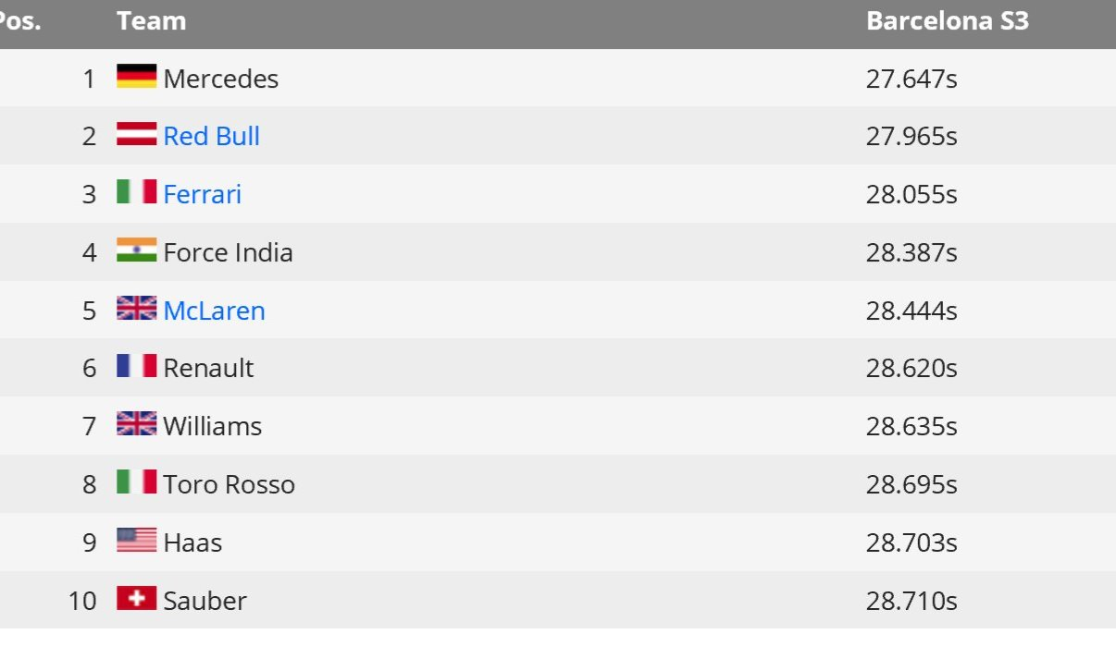This screenshot has width=1116, height=658.
Task: Click the Italian flag next to Ferrari
Action: (137, 192)
